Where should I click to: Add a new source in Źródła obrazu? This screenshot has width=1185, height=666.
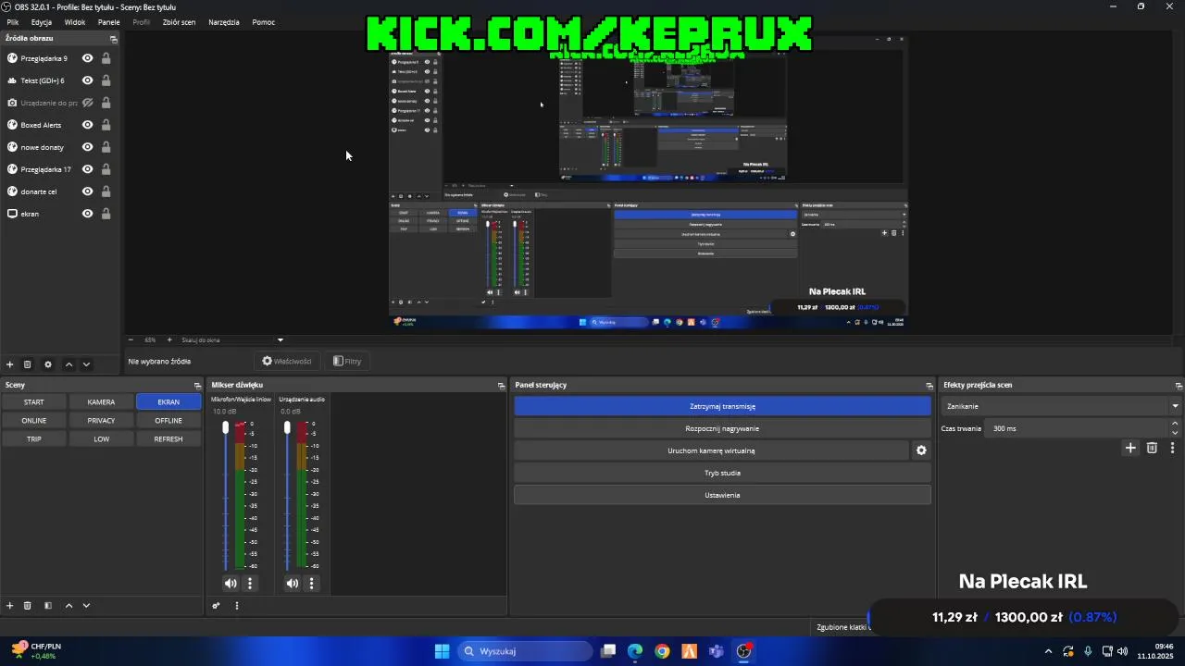10,364
